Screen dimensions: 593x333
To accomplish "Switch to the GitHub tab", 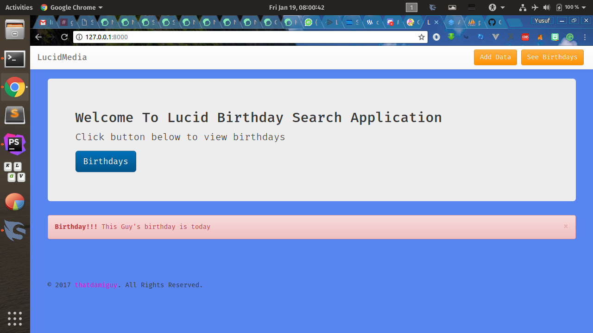I will [494, 22].
